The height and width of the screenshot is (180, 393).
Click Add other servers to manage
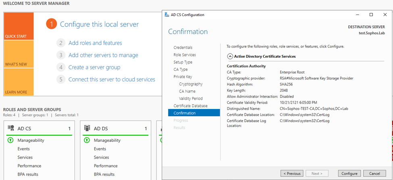(103, 55)
